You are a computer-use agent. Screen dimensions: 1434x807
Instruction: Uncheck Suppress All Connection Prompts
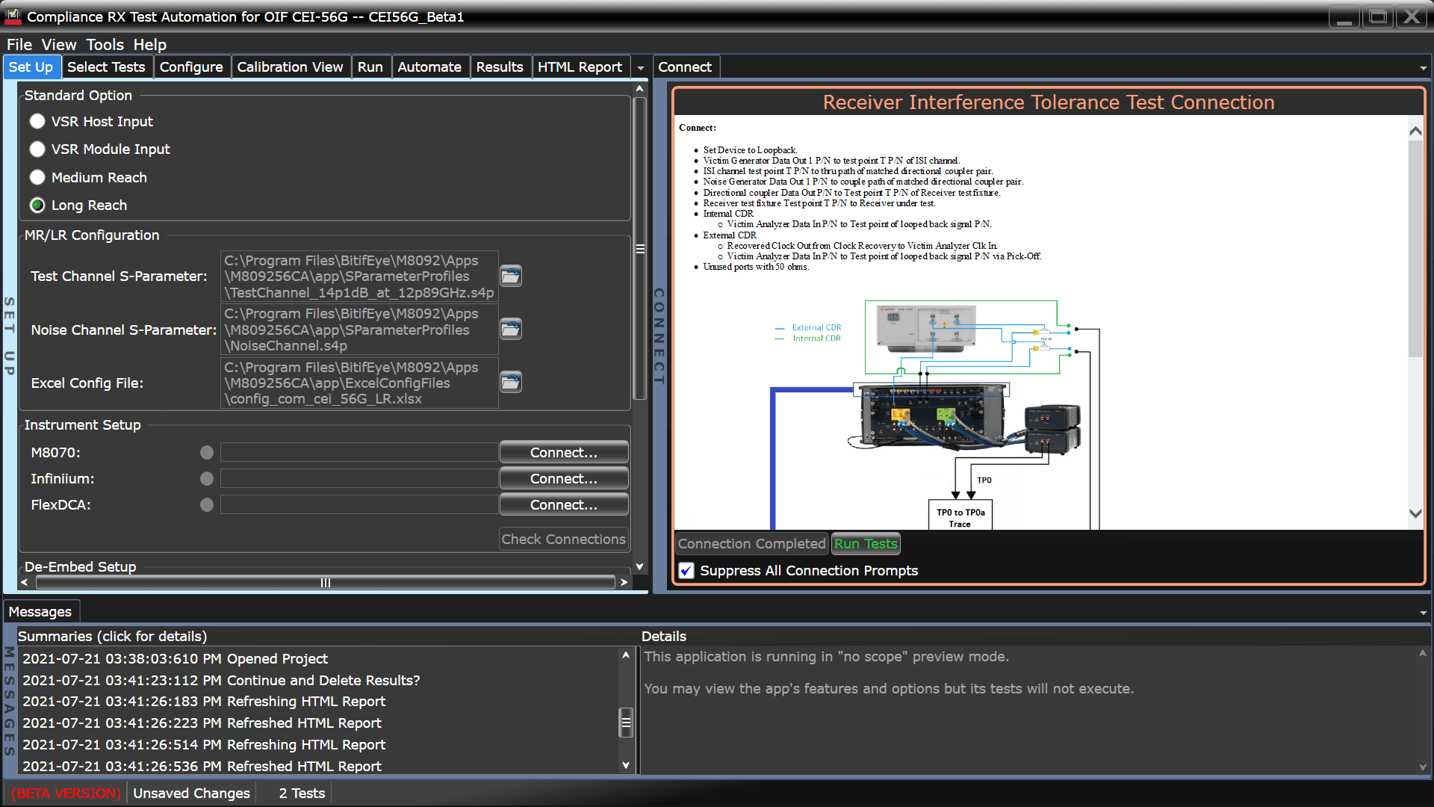[x=686, y=570]
